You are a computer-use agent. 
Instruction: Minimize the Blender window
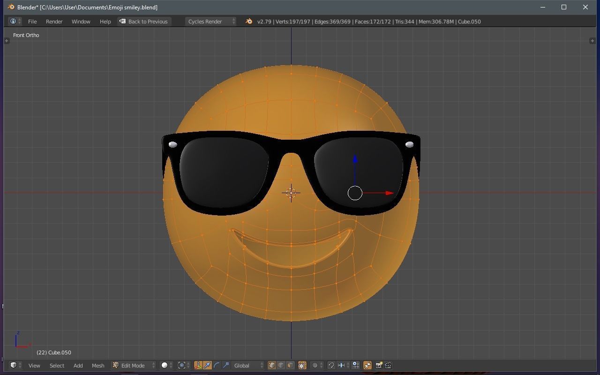point(543,7)
